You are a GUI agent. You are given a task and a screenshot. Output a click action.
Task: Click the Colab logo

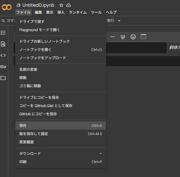coord(7,7)
